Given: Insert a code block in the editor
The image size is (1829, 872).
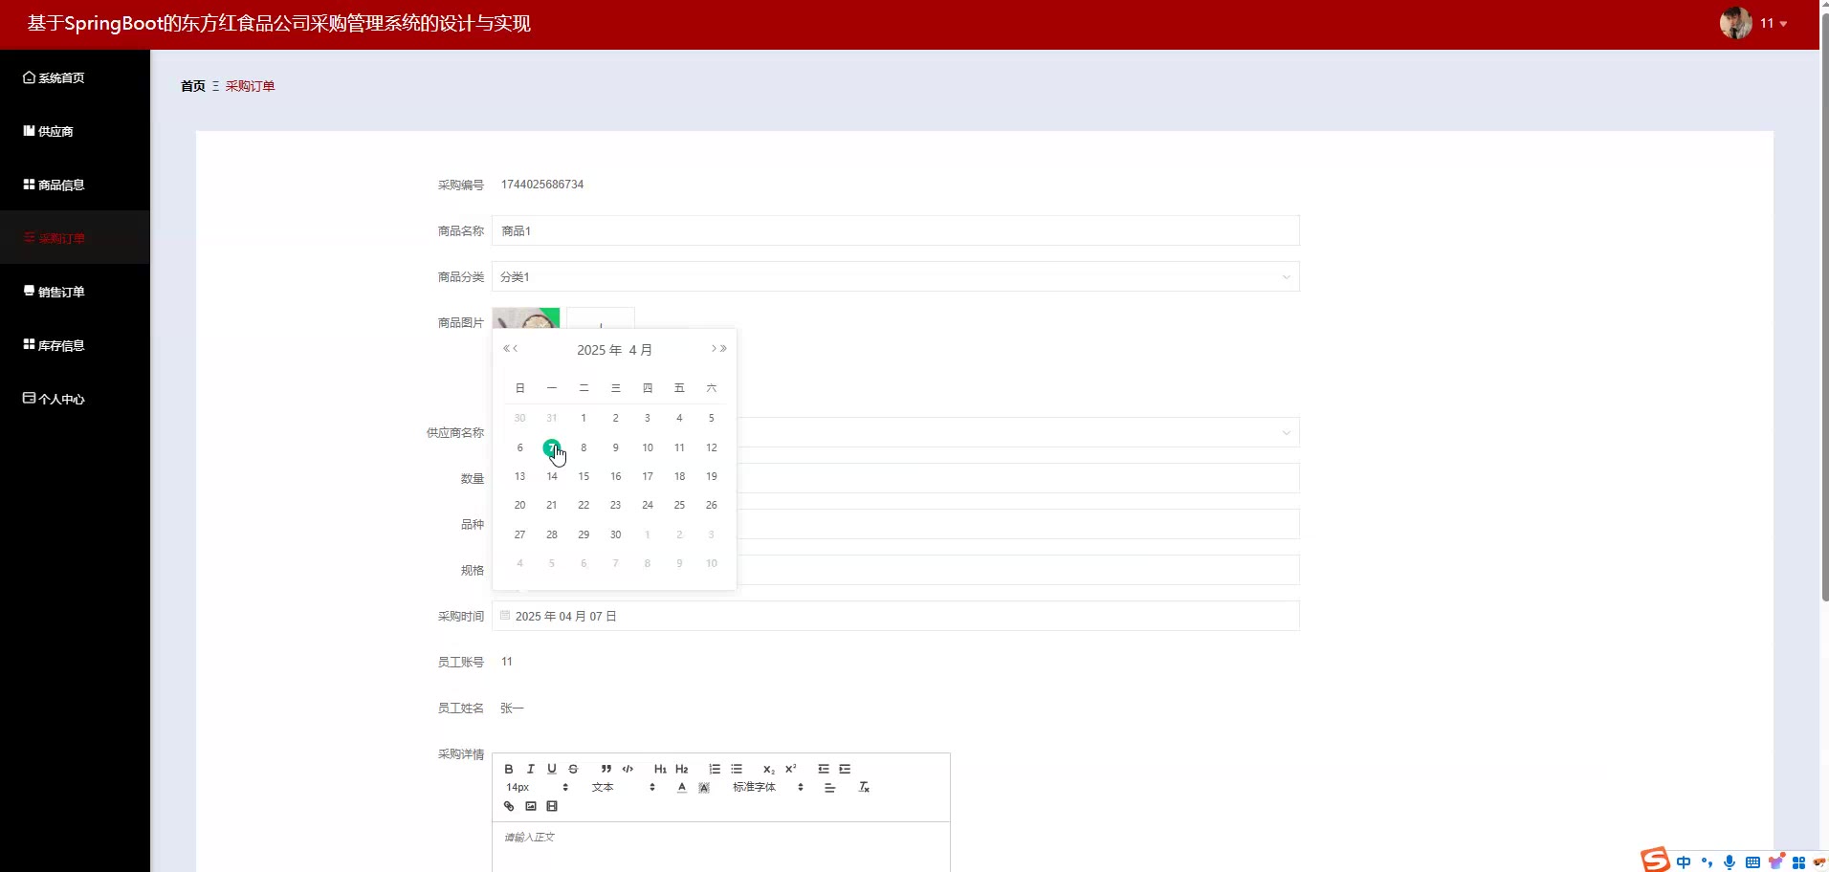Looking at the screenshot, I should coord(628,769).
